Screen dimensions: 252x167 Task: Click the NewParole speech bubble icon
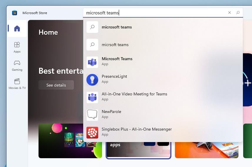(x=92, y=115)
